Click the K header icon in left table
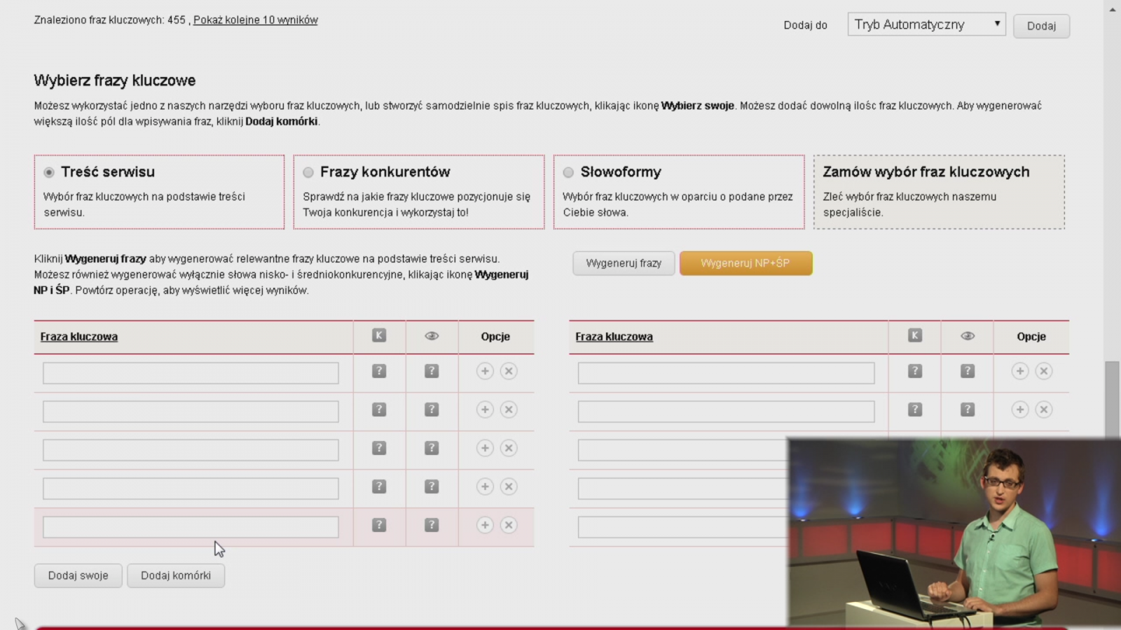Viewport: 1121px width, 630px height. point(379,335)
